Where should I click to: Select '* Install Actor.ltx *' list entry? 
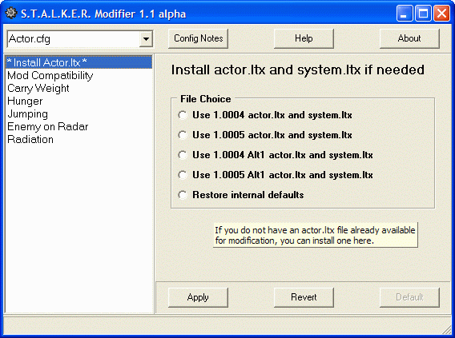(79, 62)
